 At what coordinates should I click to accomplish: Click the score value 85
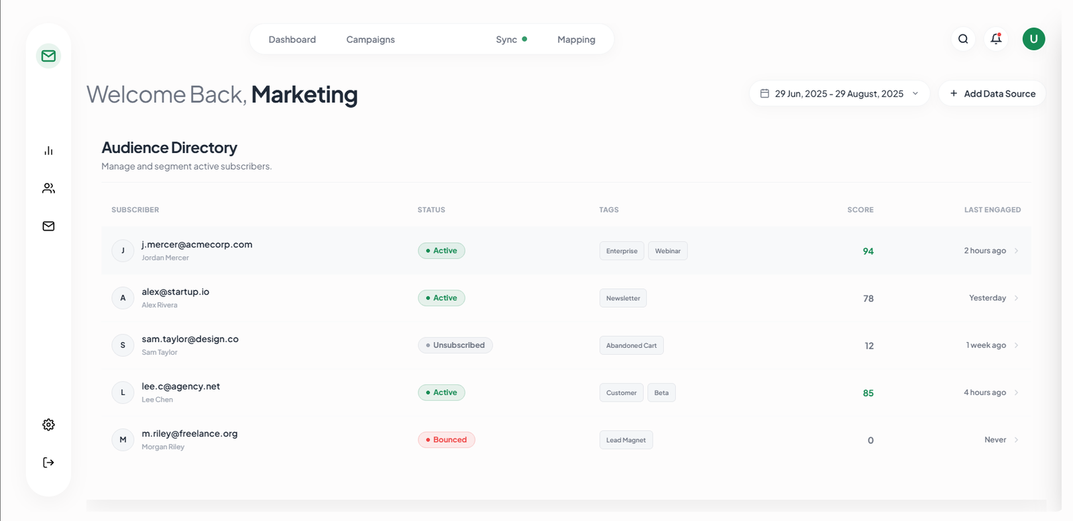pos(868,393)
